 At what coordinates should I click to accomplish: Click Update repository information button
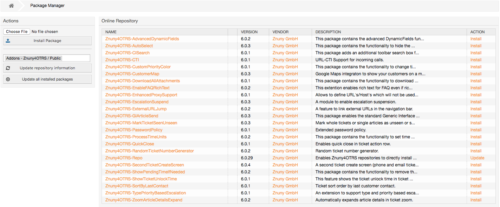tap(47, 68)
